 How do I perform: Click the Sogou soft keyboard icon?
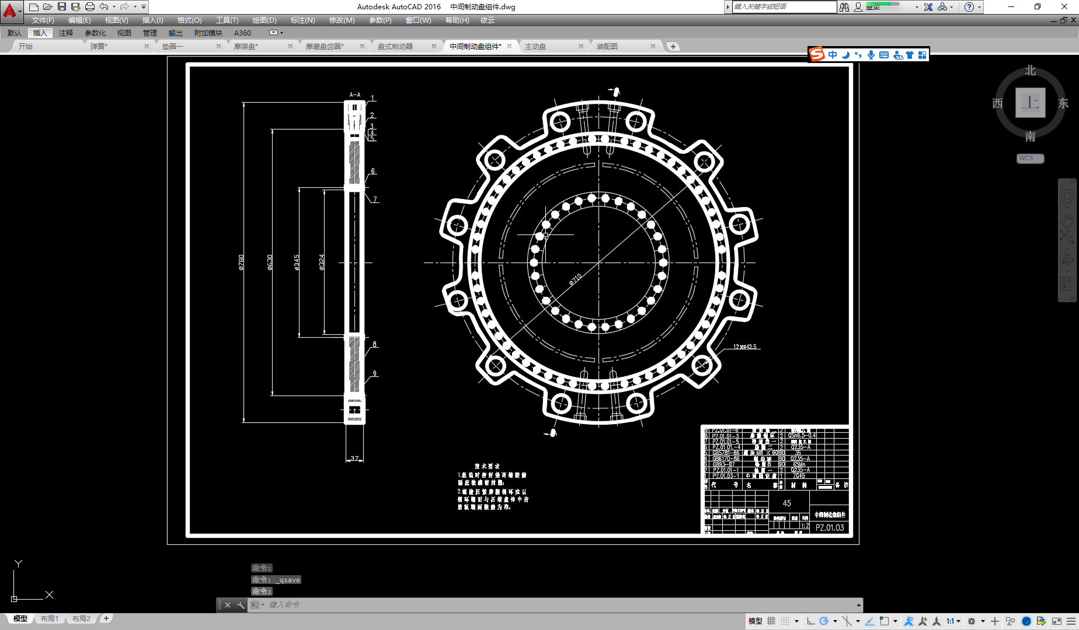coord(884,55)
